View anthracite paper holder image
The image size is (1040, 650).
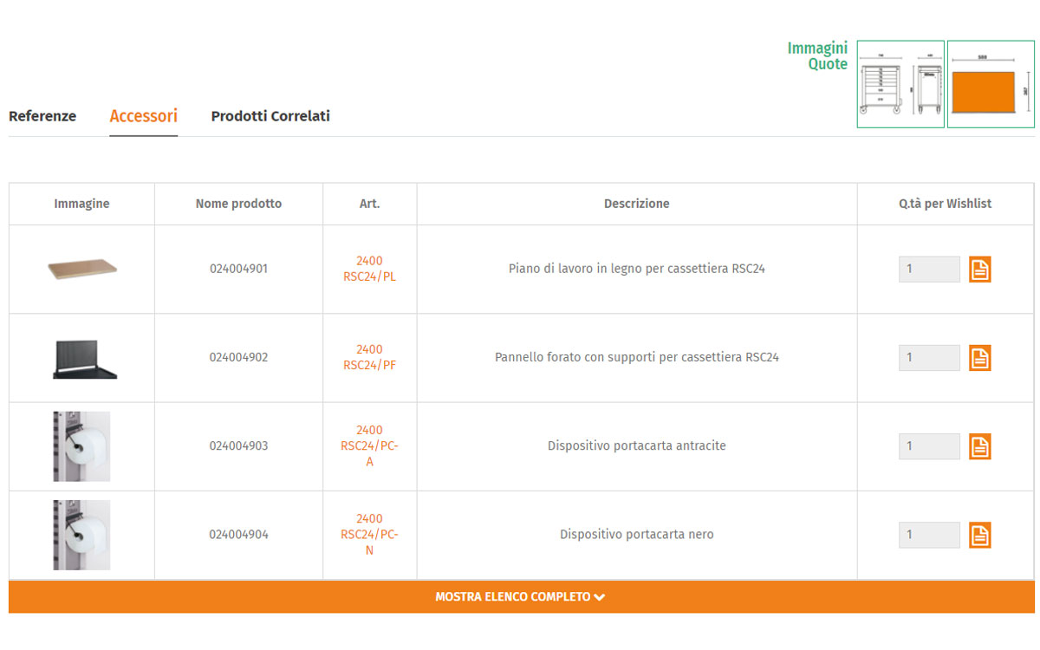pos(81,446)
